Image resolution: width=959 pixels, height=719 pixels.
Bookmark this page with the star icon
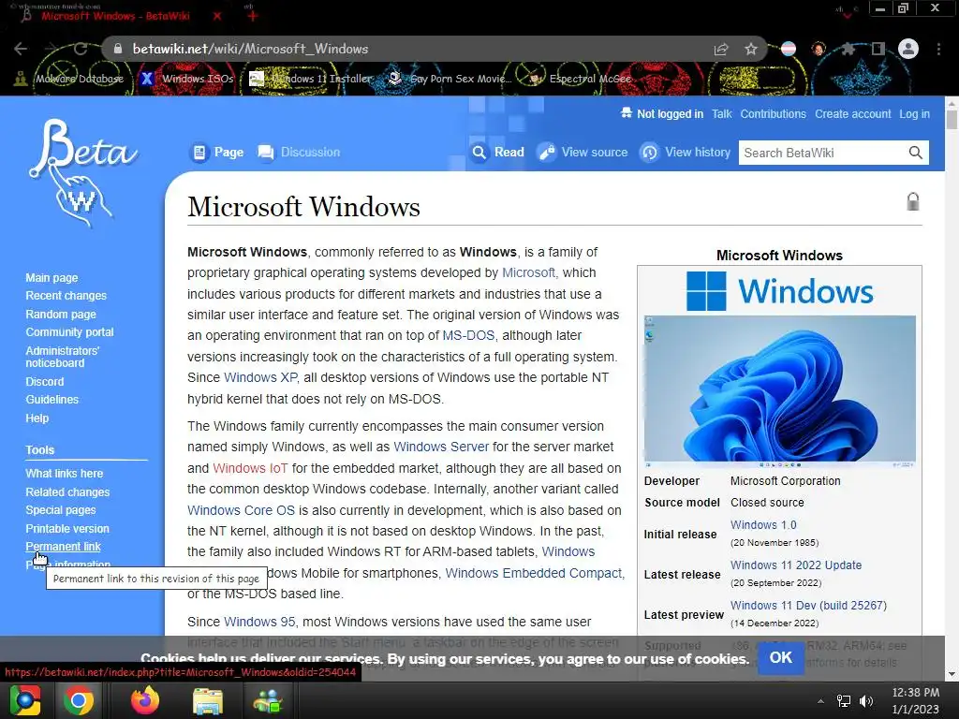(x=751, y=49)
